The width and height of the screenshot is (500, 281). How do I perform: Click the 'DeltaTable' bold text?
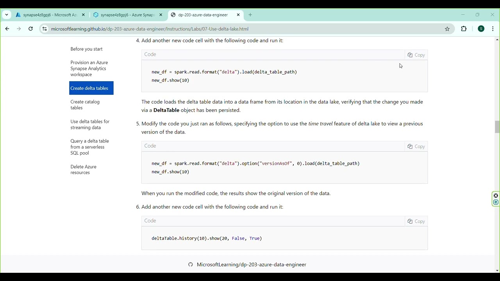166,110
